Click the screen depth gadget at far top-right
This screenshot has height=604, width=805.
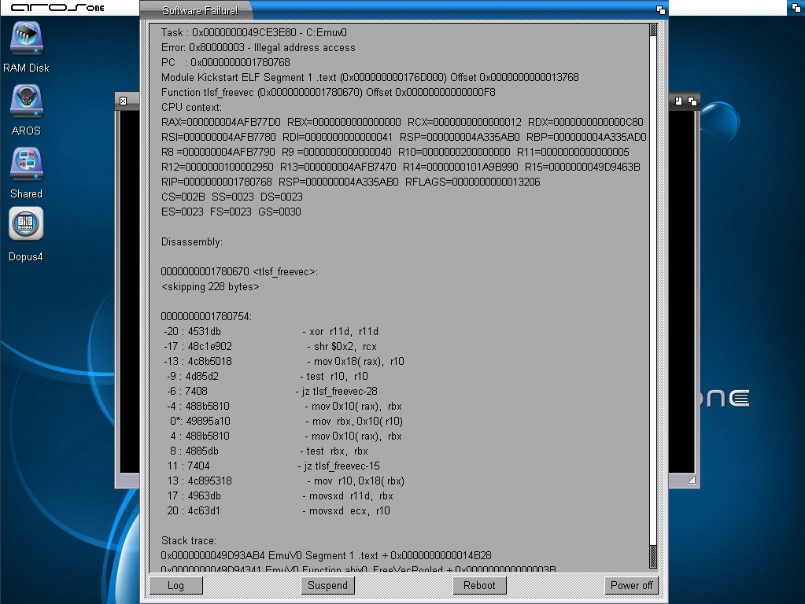[796, 9]
